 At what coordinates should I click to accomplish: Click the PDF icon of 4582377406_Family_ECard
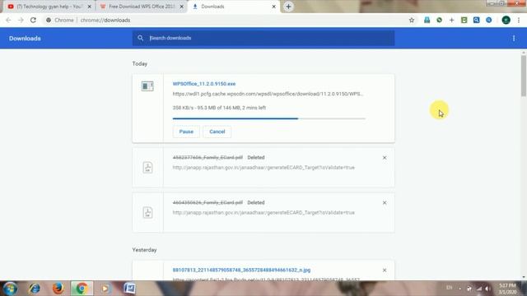pos(147,167)
